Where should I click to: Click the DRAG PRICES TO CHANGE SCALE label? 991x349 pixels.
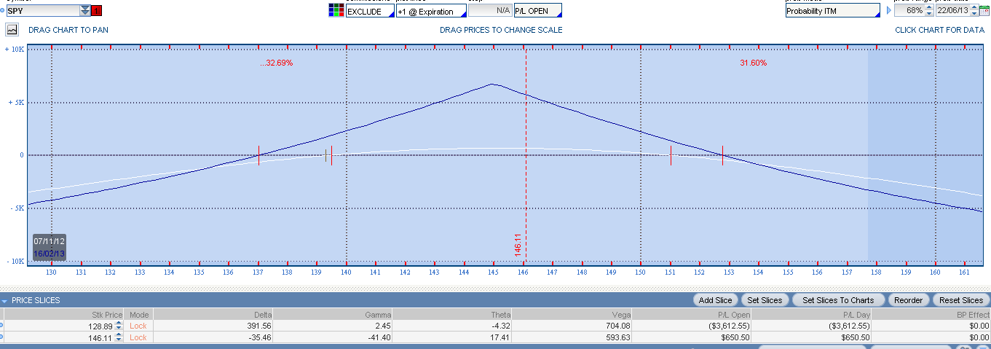pyautogui.click(x=501, y=30)
